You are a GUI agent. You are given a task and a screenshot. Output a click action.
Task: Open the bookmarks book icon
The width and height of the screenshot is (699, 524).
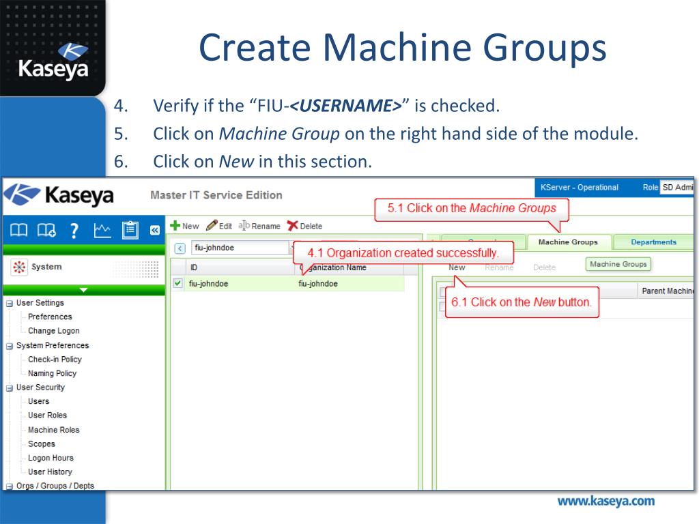(18, 231)
